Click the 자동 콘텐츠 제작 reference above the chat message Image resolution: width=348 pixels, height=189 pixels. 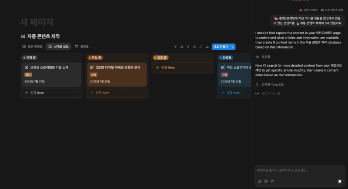332,10
